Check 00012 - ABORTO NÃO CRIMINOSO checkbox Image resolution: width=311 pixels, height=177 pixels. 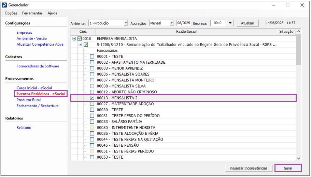(92, 92)
